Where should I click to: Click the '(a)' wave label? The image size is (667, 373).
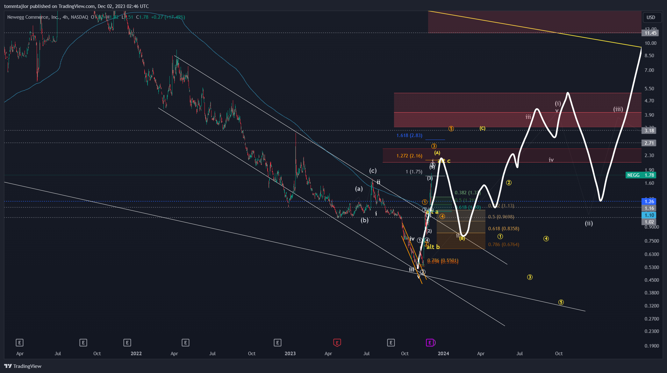tap(359, 189)
